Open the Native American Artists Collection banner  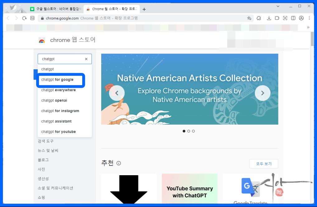[x=190, y=89]
